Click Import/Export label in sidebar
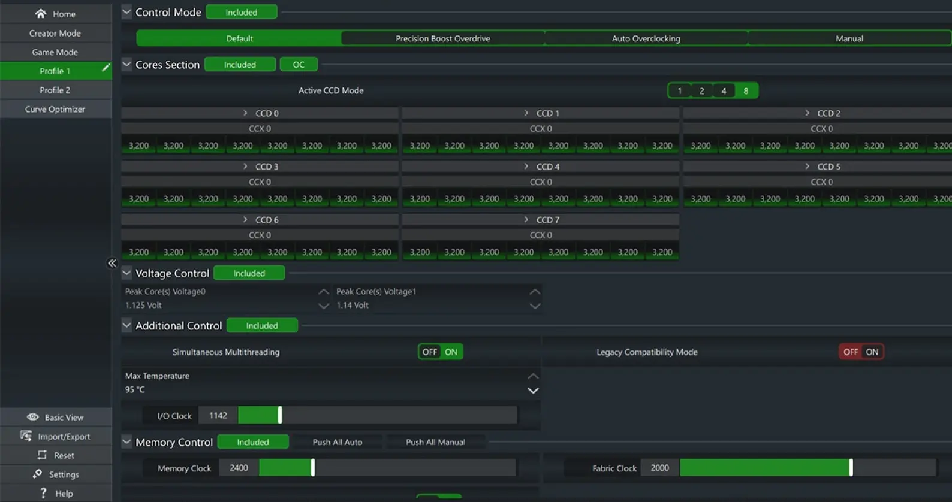Viewport: 952px width, 502px height. 64,436
